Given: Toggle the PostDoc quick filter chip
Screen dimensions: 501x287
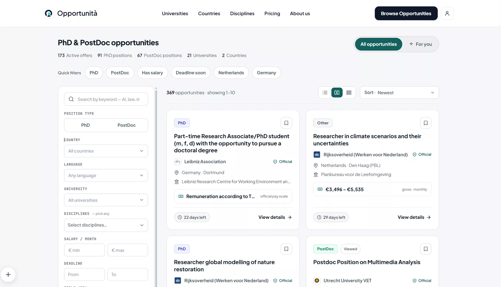Looking at the screenshot, I should [x=120, y=73].
